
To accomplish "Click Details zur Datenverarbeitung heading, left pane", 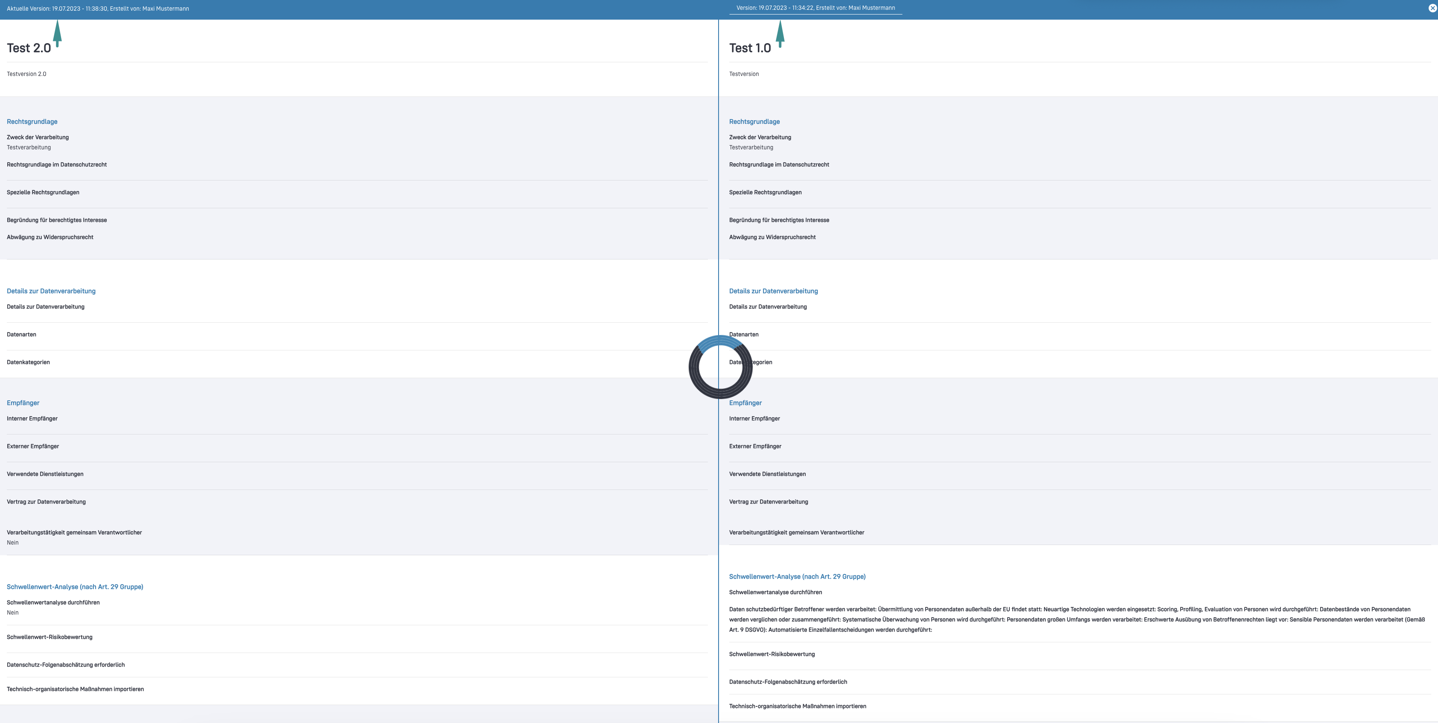I will coord(51,291).
